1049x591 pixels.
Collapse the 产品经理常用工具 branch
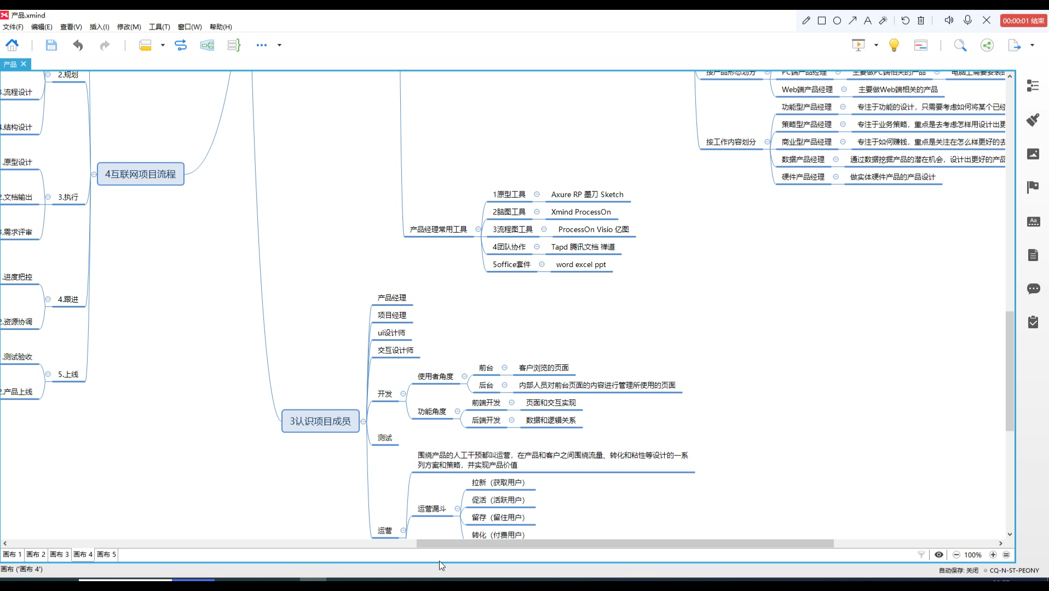point(478,230)
